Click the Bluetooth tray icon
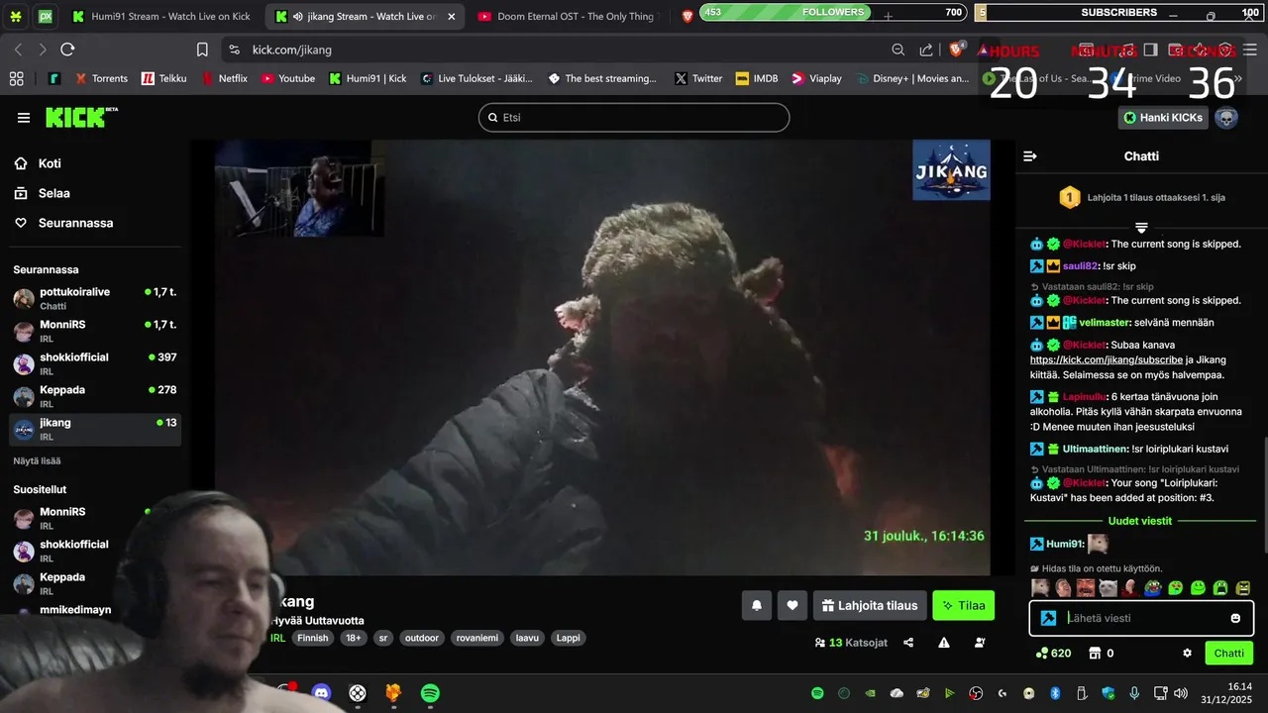 pyautogui.click(x=1055, y=693)
